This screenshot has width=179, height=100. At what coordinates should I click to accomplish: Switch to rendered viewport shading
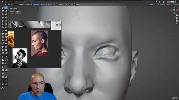(175, 2)
